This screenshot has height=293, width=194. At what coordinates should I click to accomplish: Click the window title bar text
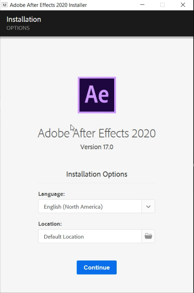(x=48, y=5)
